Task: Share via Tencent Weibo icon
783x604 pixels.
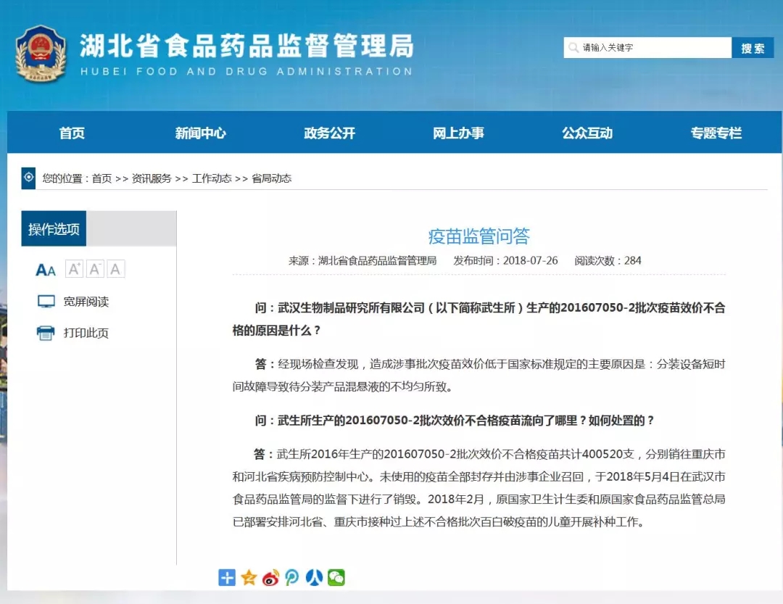Action: point(292,577)
